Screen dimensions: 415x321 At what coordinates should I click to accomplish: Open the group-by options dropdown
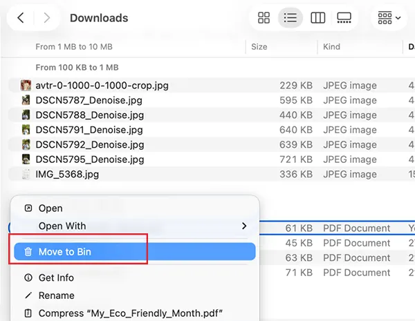coord(389,18)
